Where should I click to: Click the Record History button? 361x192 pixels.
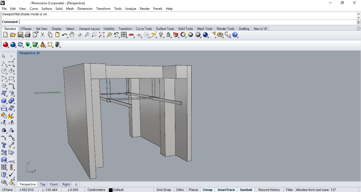[x=269, y=190]
